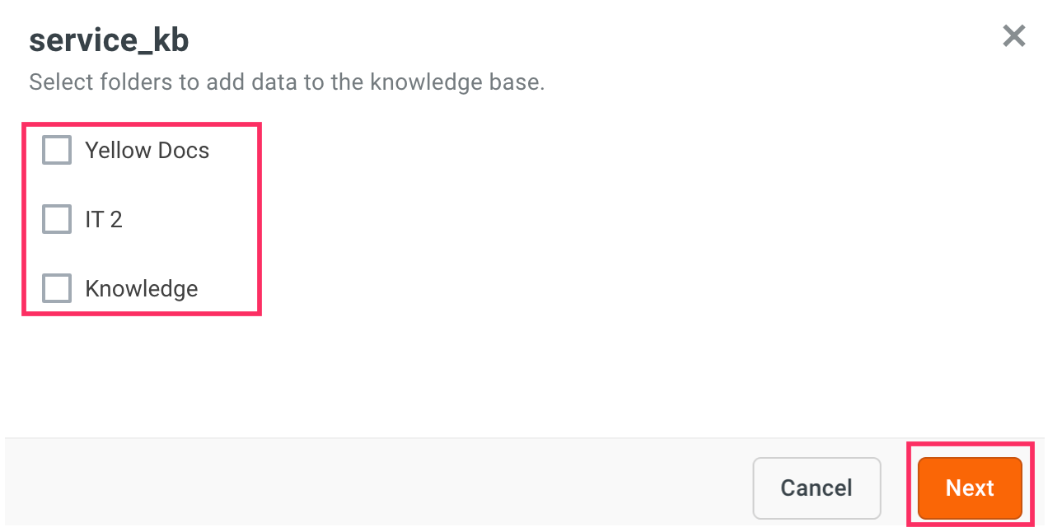Toggle the last folder checkbox, Knowledge
Image resolution: width=1048 pixels, height=532 pixels.
coord(57,288)
